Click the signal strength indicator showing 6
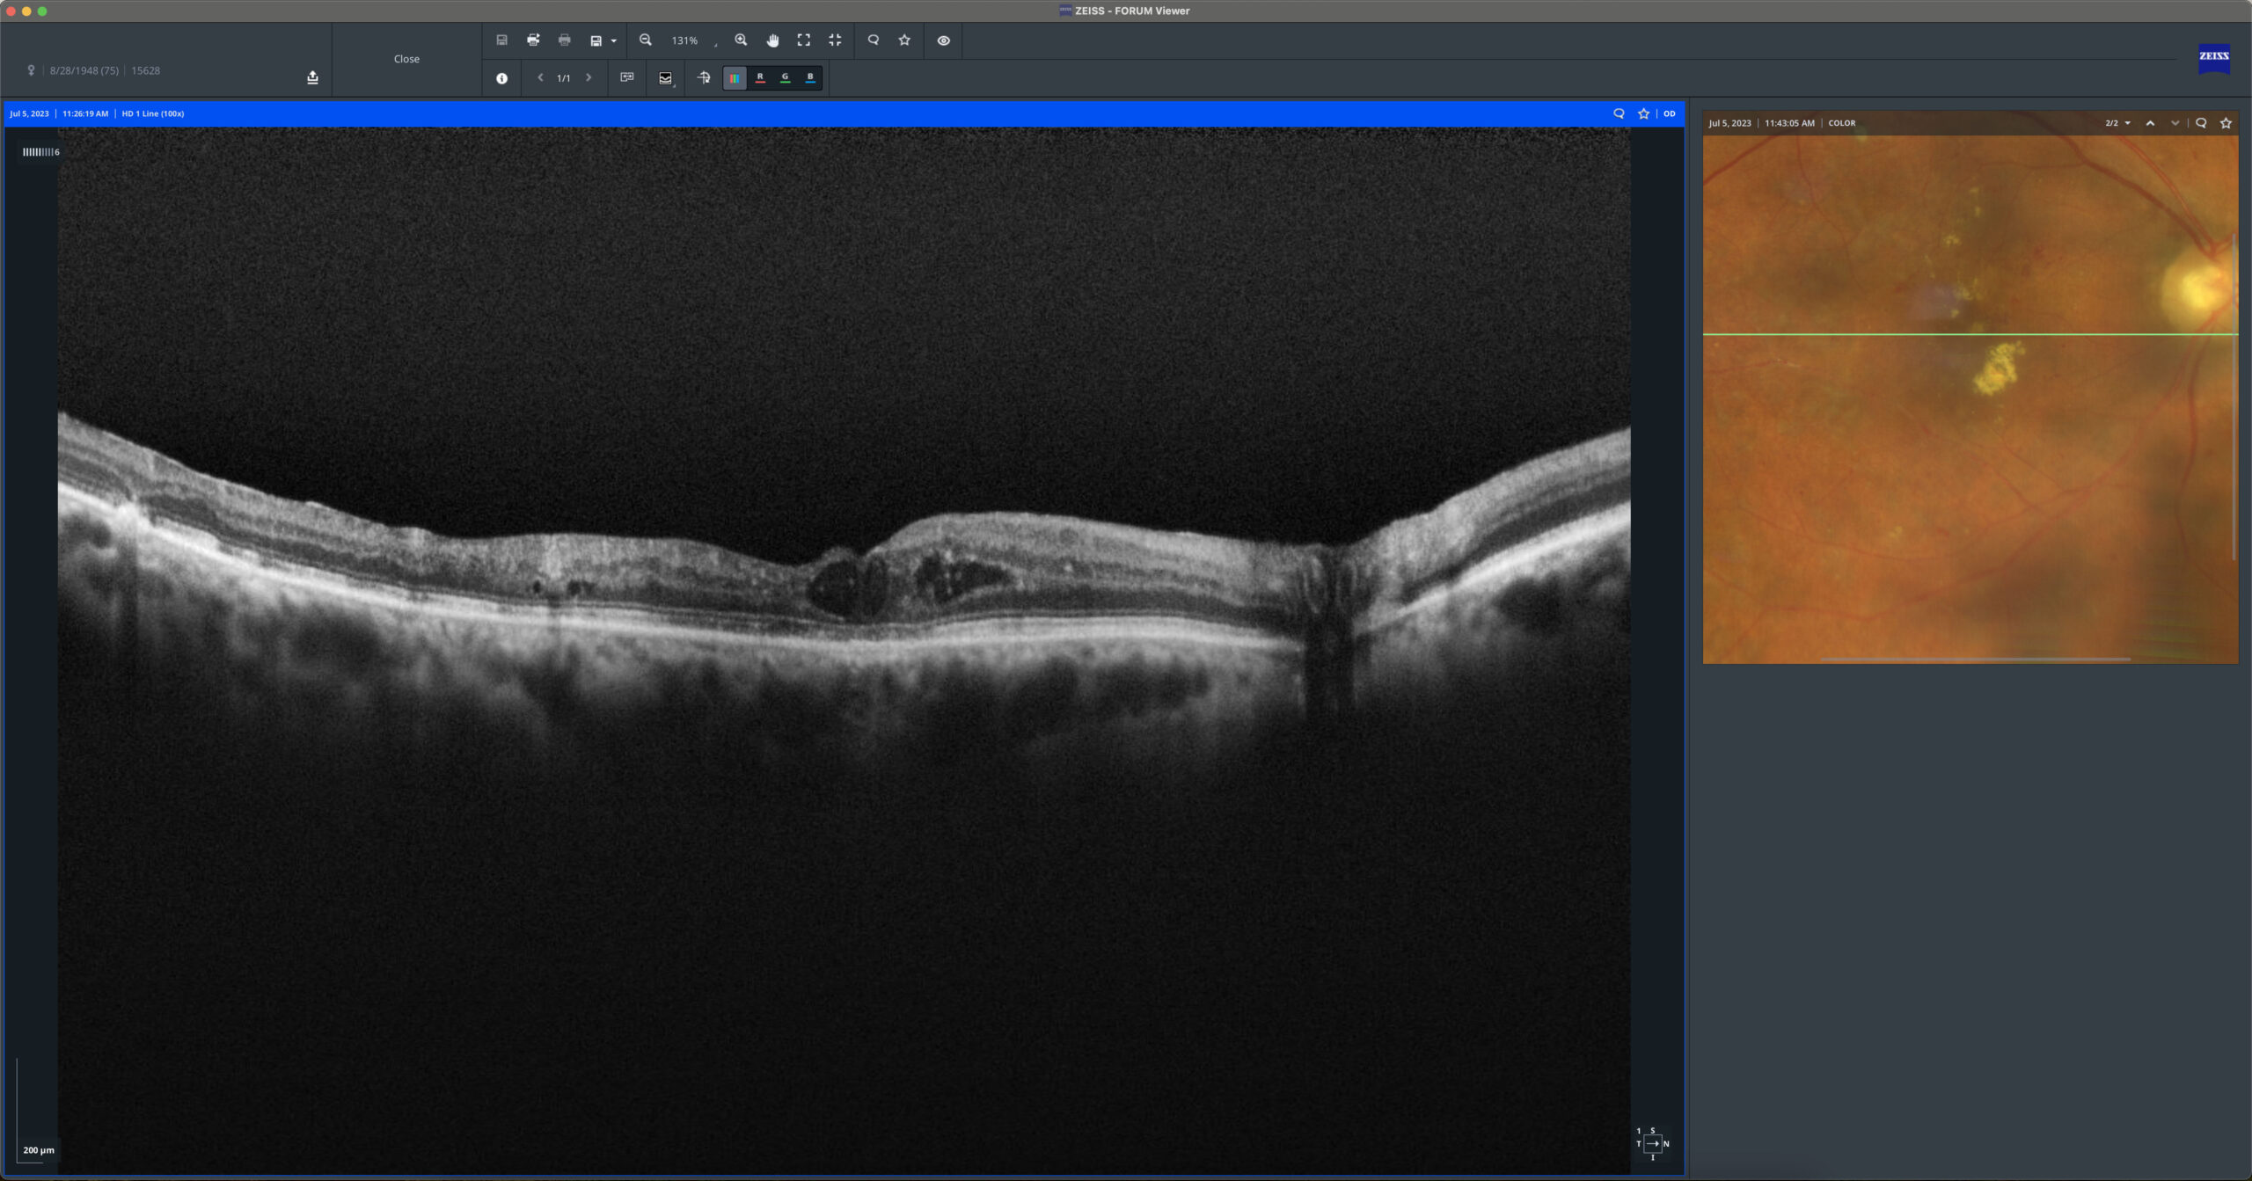 click(x=40, y=152)
